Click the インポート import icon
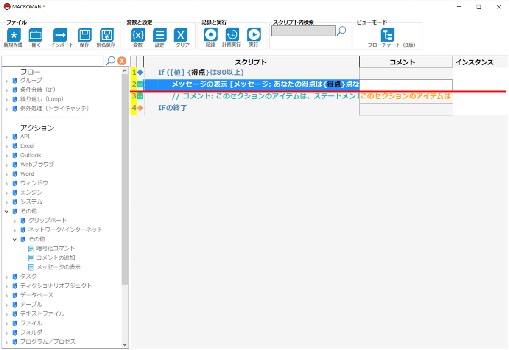Screen dimensions: 509x350 pyautogui.click(x=60, y=35)
